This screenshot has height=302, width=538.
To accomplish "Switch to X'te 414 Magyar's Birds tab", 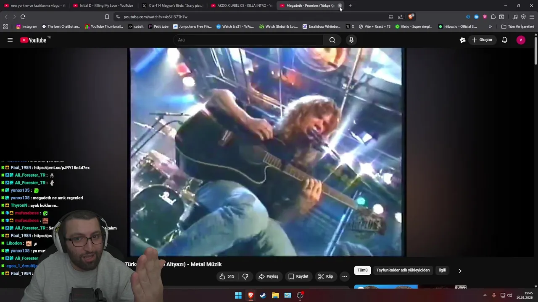I will pos(172,5).
